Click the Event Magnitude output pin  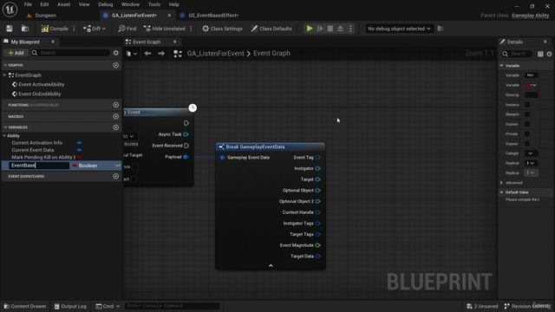pyautogui.click(x=317, y=245)
